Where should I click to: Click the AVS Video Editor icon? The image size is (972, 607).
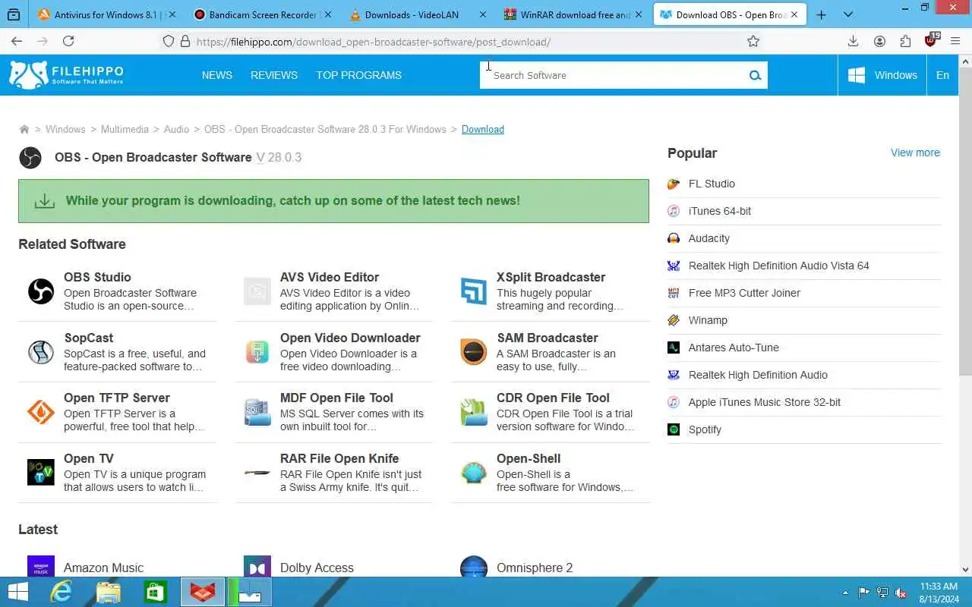pos(257,291)
